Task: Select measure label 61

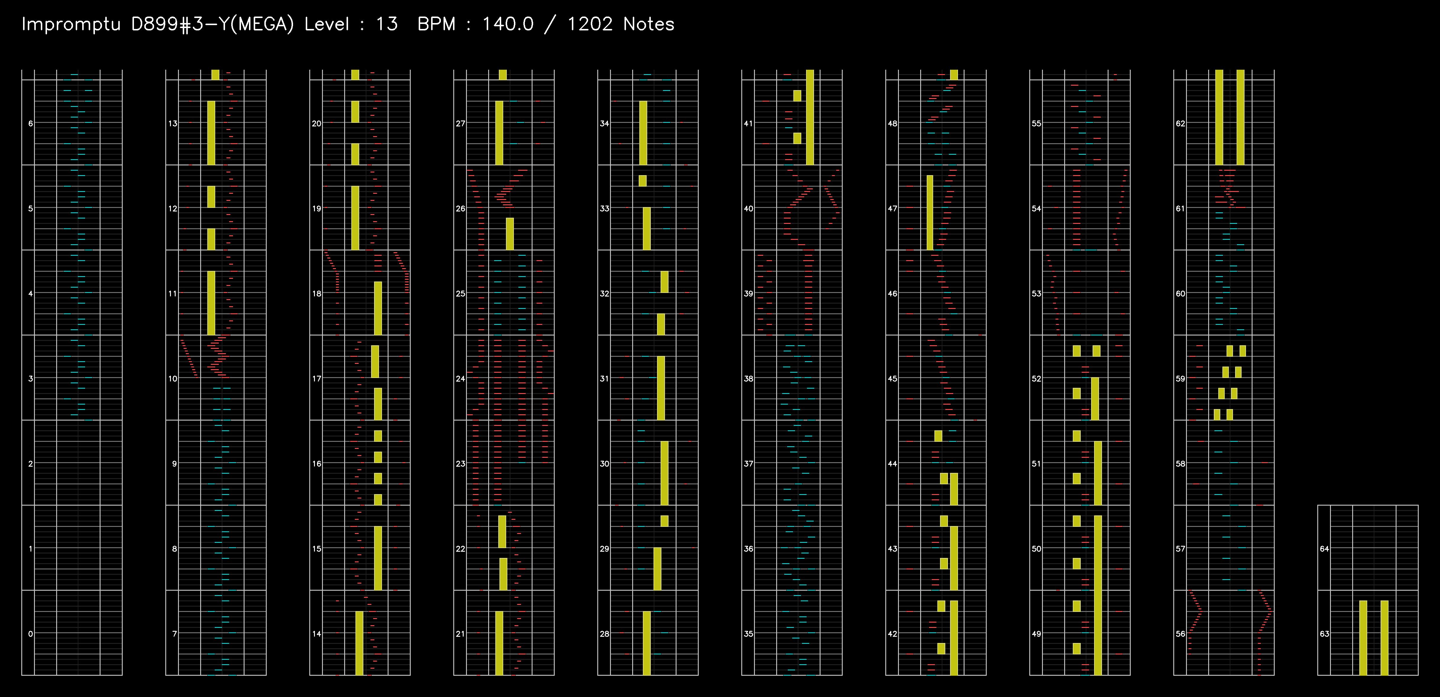Action: pyautogui.click(x=1180, y=208)
